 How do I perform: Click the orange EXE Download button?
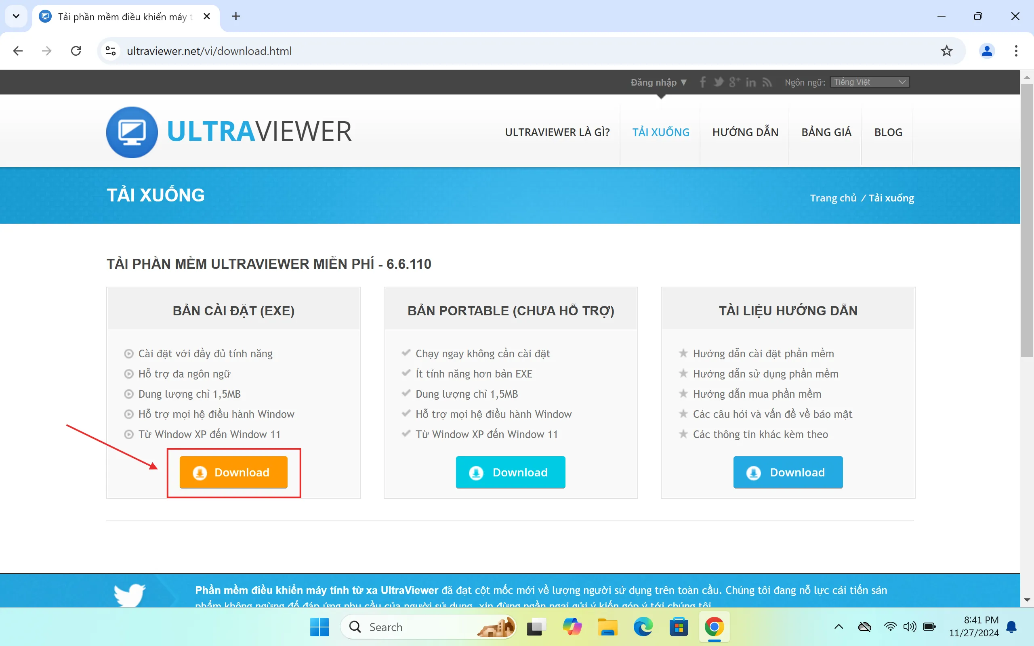[x=233, y=472]
